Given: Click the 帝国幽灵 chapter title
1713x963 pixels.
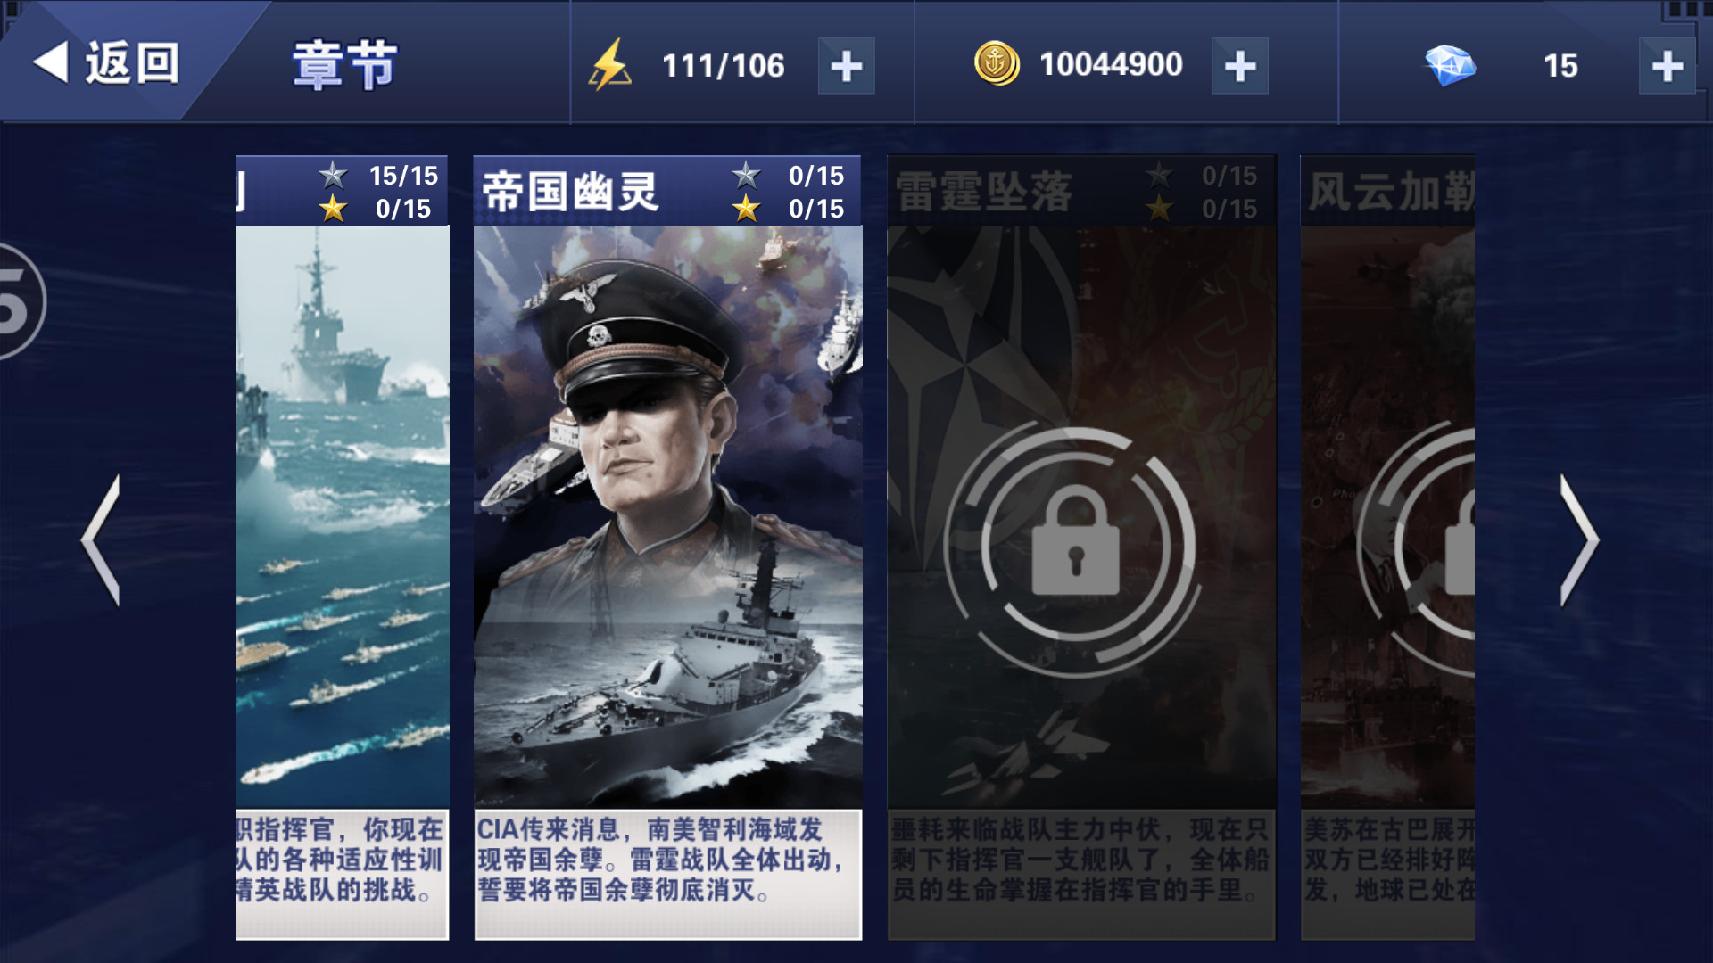Looking at the screenshot, I should (571, 191).
